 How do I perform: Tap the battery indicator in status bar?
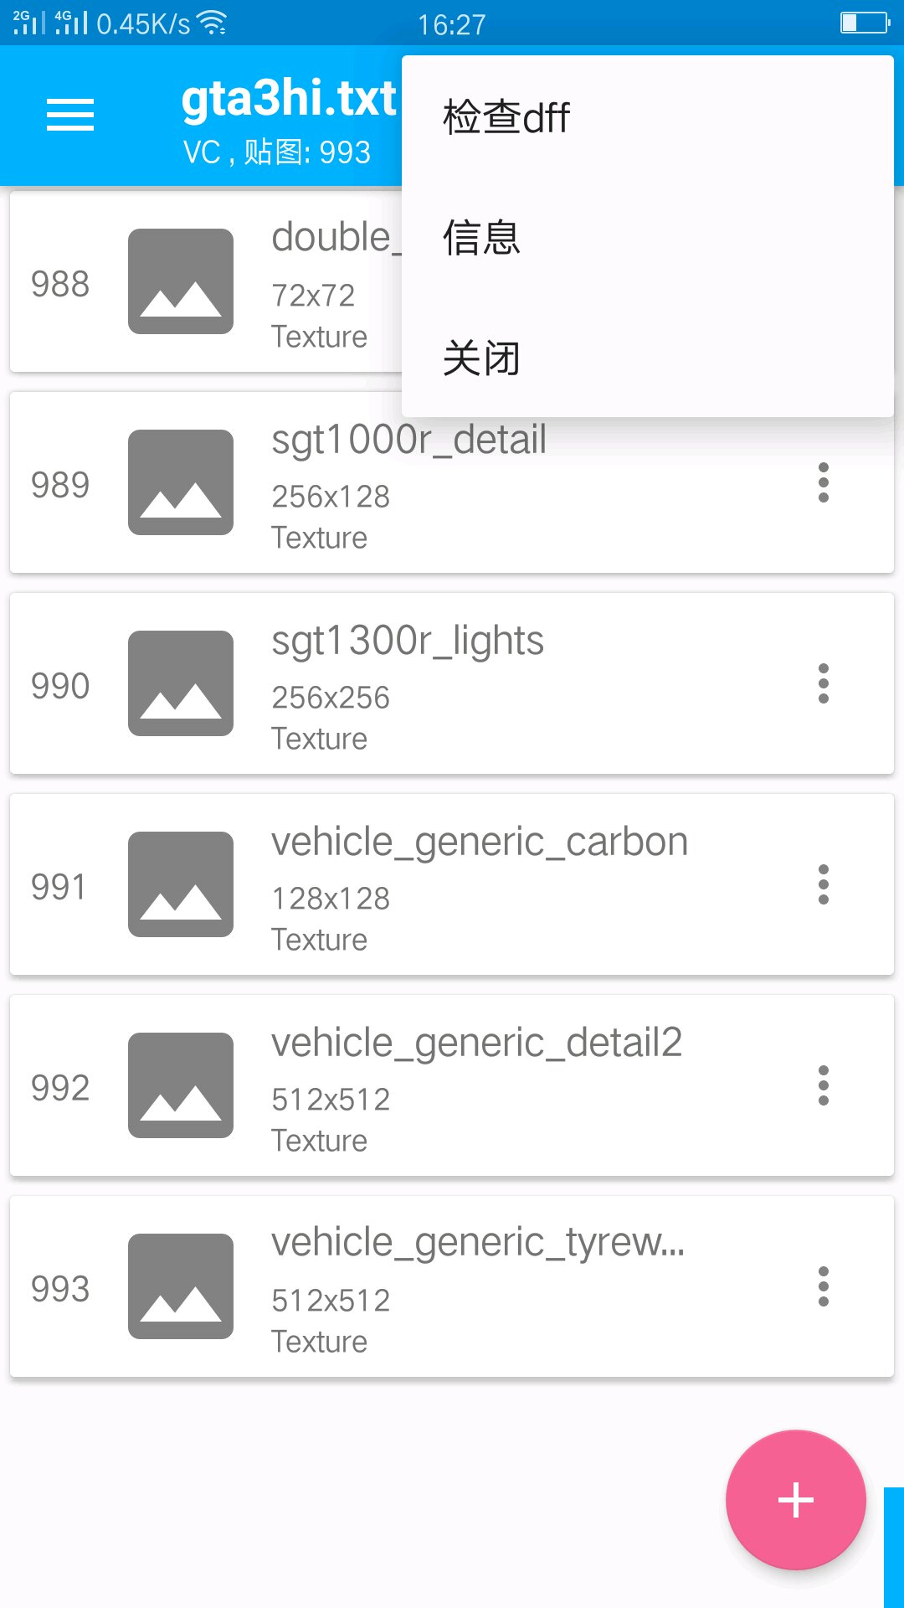coord(864,23)
